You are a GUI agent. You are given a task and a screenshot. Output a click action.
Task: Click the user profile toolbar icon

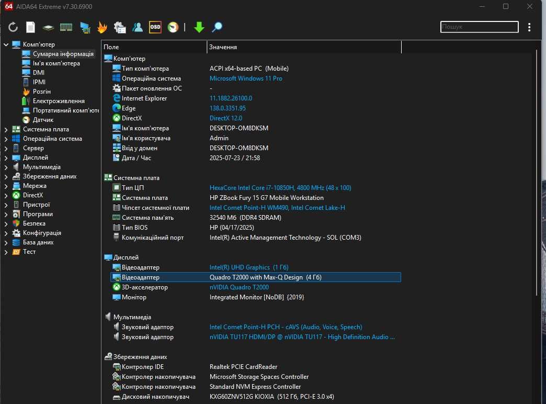138,27
